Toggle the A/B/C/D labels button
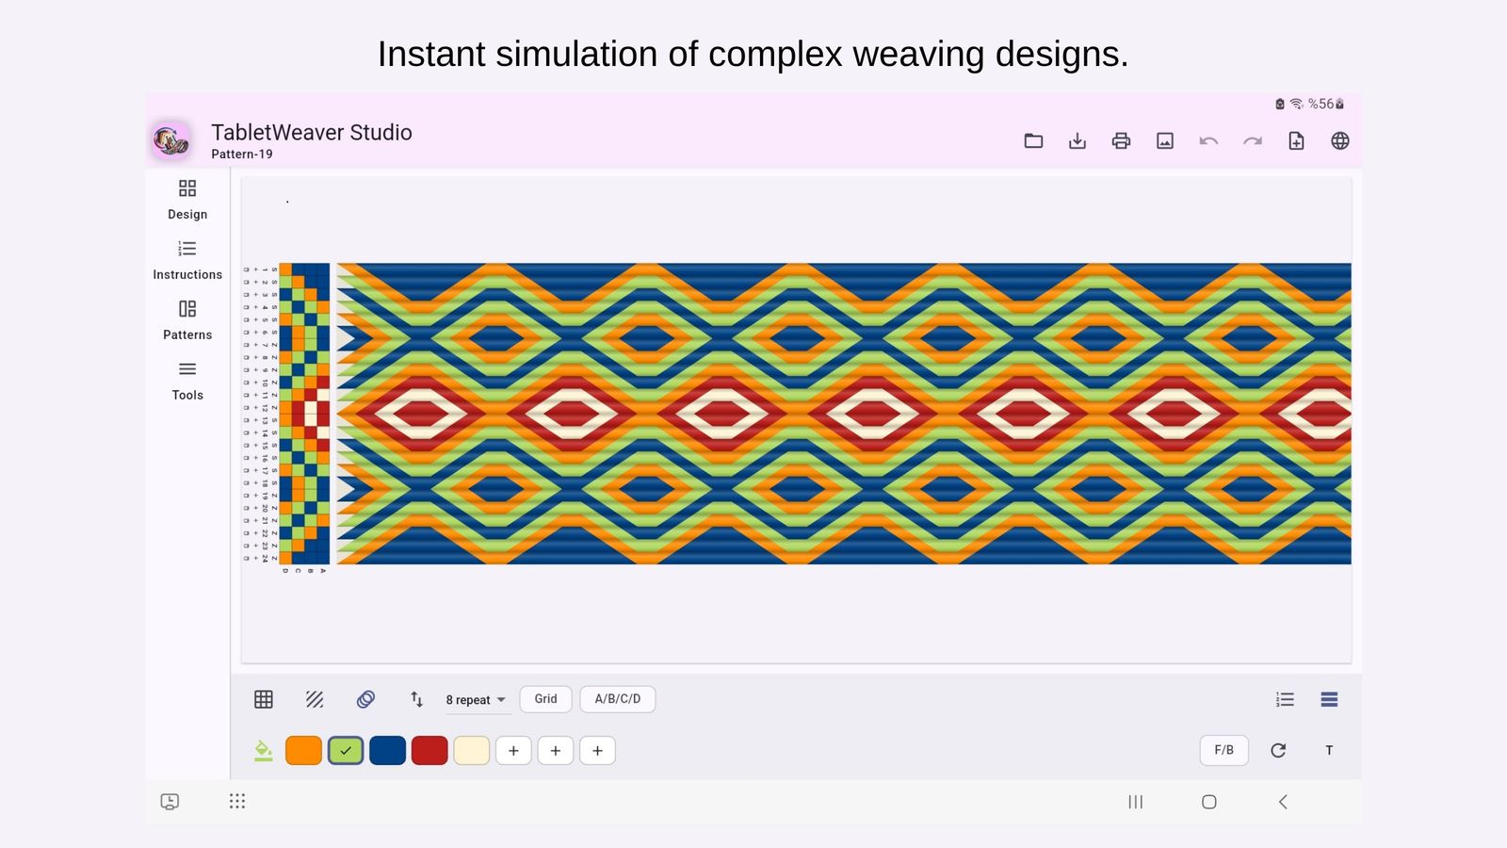The width and height of the screenshot is (1507, 848). [x=618, y=699]
